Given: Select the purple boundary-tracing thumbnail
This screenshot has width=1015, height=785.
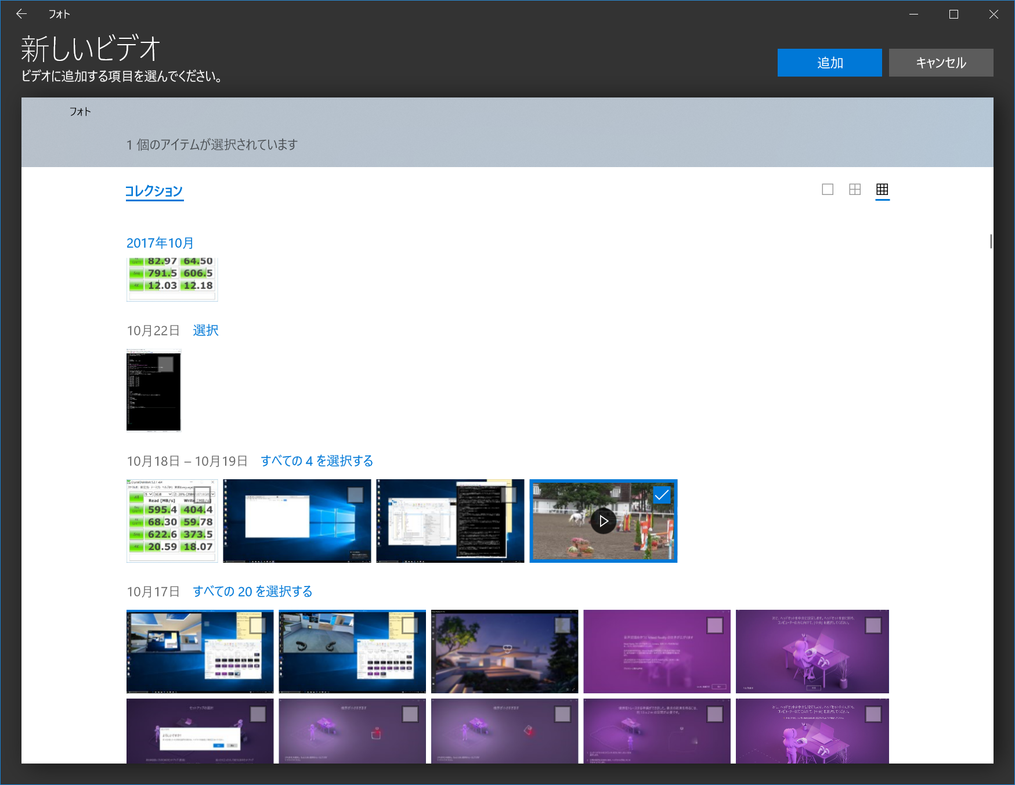Looking at the screenshot, I should 657,731.
